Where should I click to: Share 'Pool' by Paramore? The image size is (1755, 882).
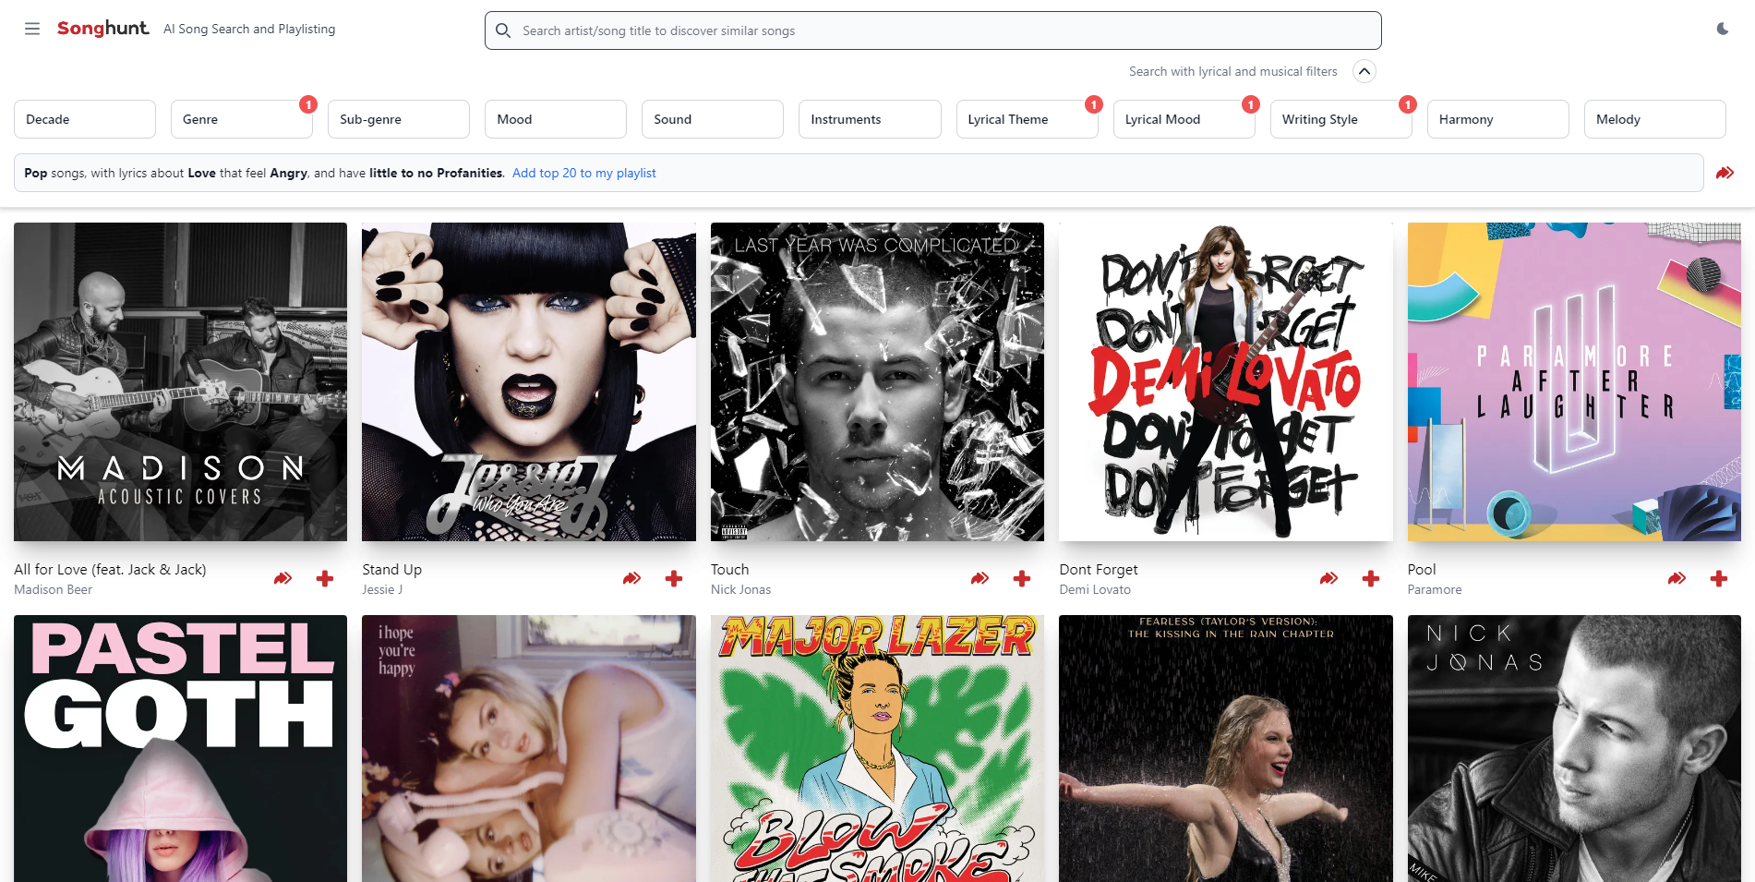click(1677, 578)
